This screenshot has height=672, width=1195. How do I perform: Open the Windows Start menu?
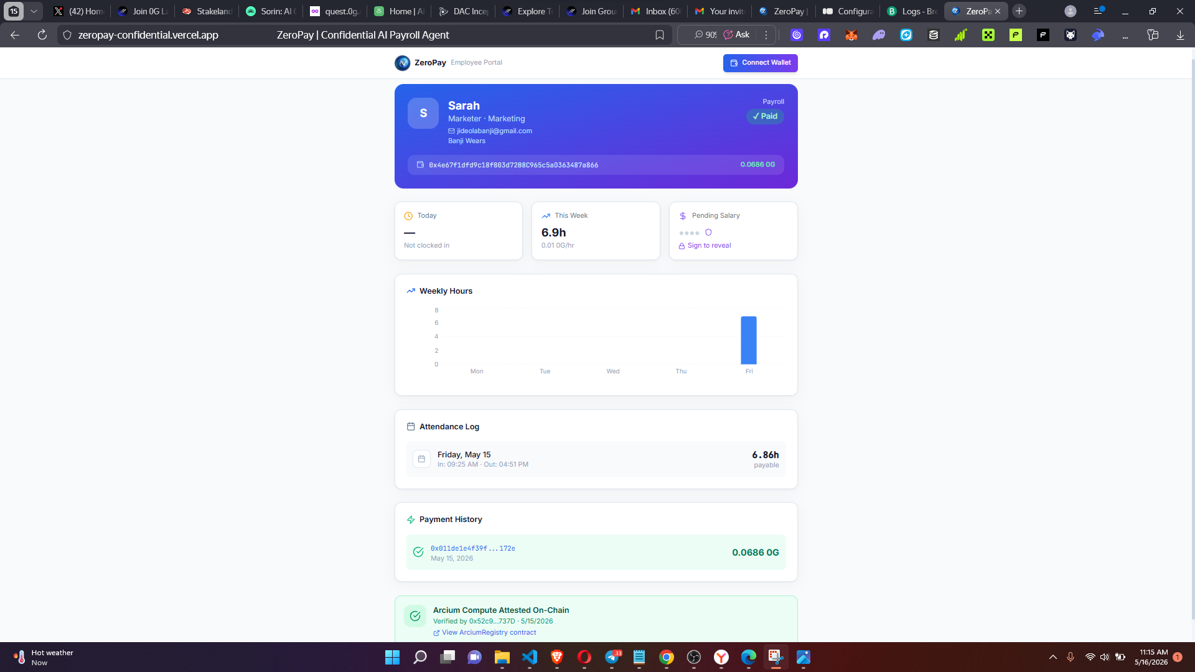point(392,657)
